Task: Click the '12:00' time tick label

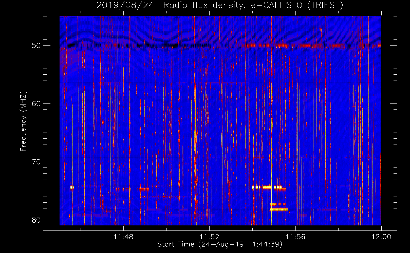Action: point(381,237)
